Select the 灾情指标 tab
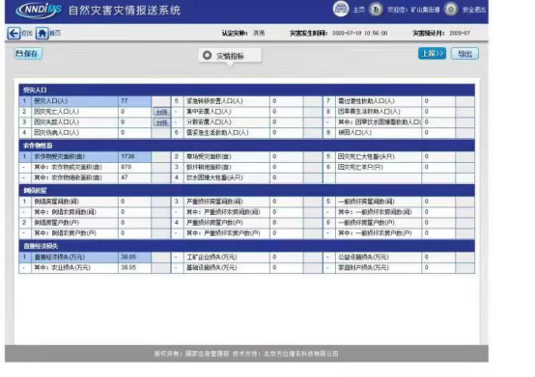The image size is (535, 377). click(230, 56)
